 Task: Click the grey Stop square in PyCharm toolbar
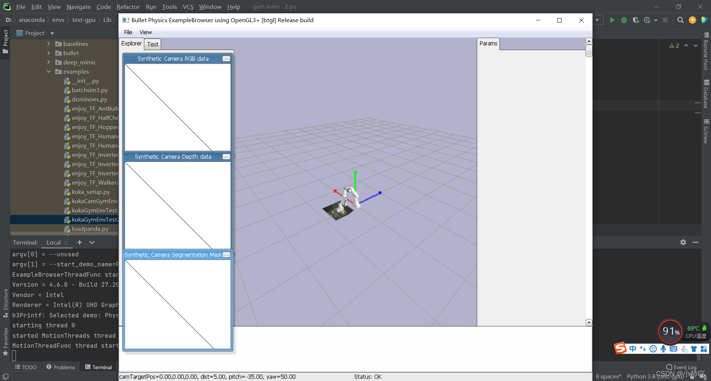665,20
